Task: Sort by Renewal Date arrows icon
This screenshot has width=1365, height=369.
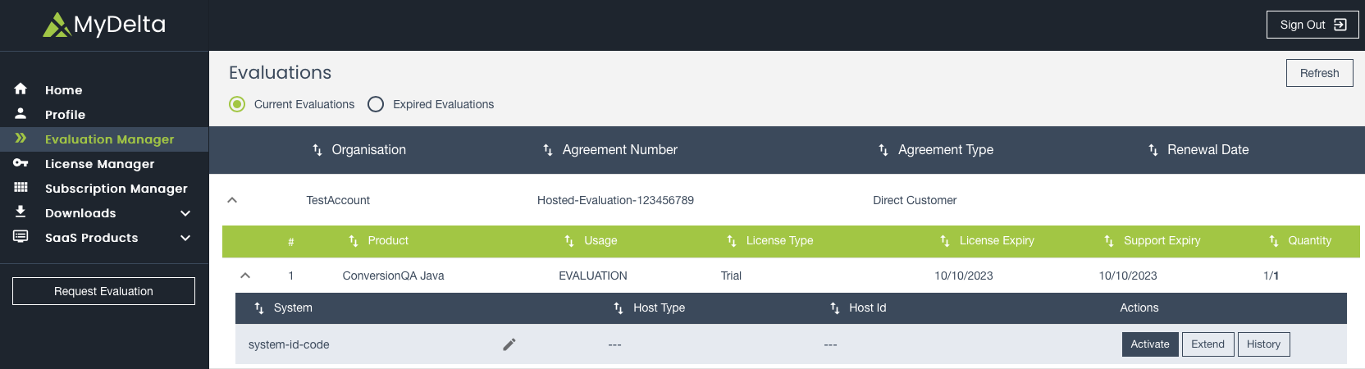Action: click(1153, 150)
